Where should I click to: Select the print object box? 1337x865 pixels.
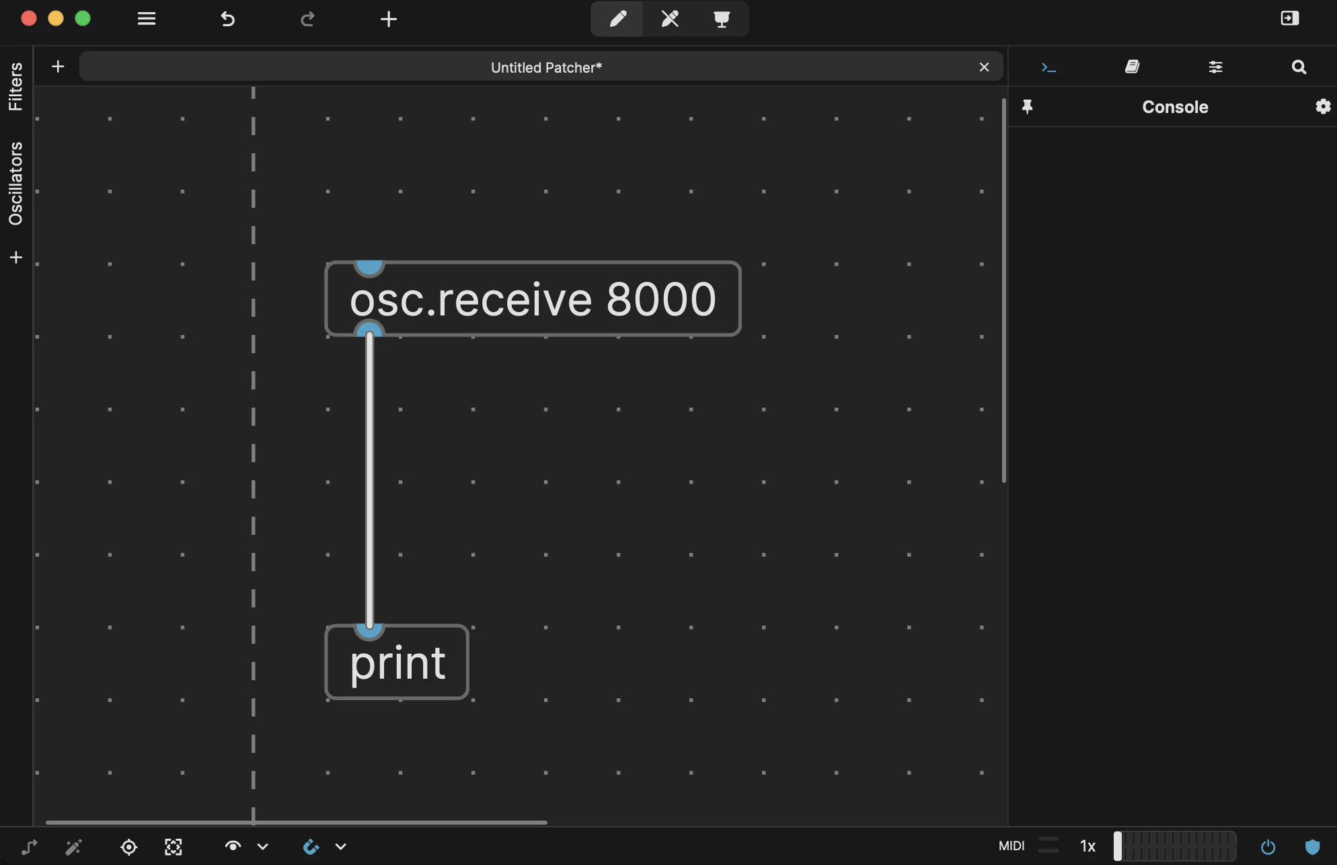tap(397, 663)
